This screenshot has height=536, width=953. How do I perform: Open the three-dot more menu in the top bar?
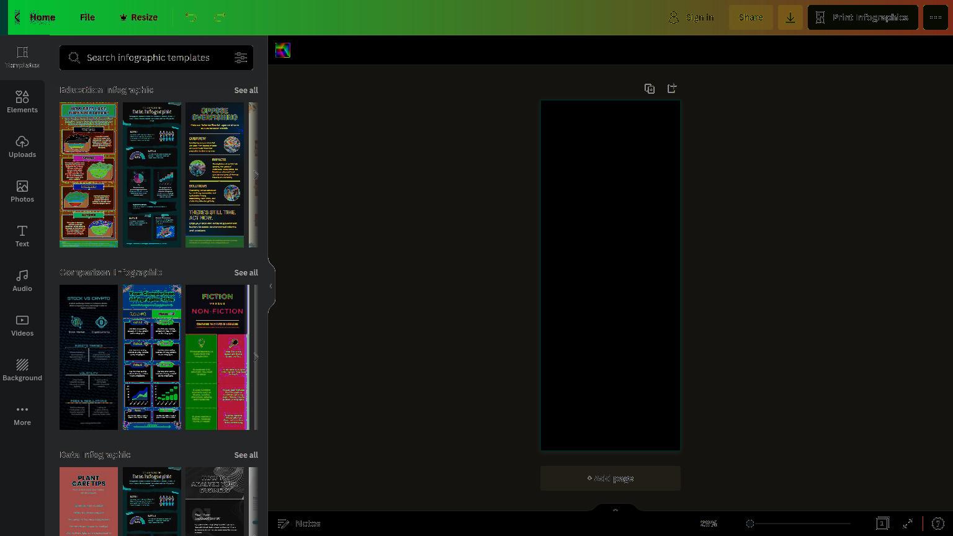pos(936,17)
